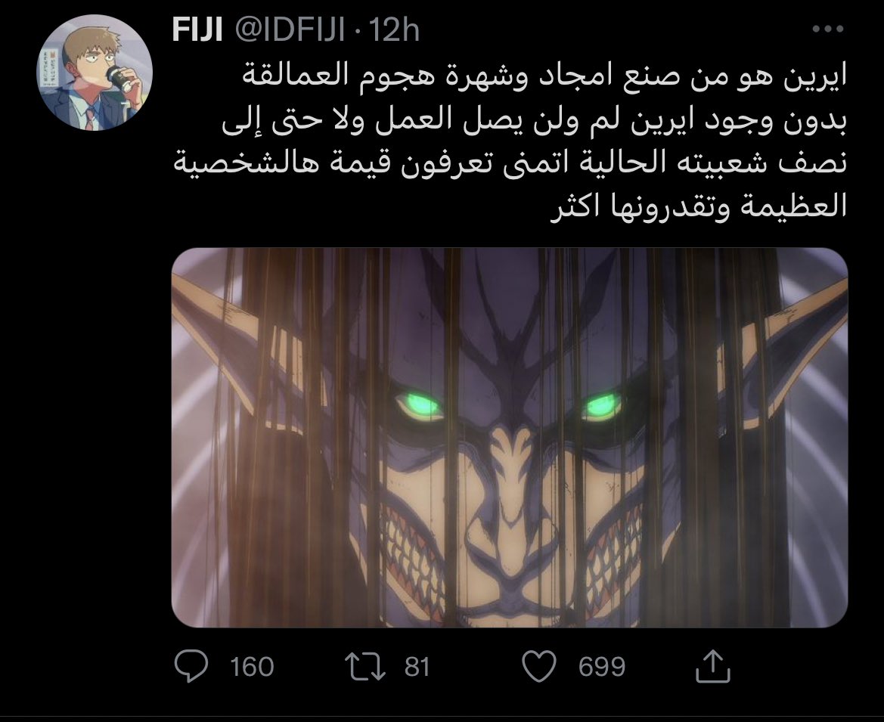View the 699 likes count
This screenshot has width=884, height=722.
[x=601, y=666]
